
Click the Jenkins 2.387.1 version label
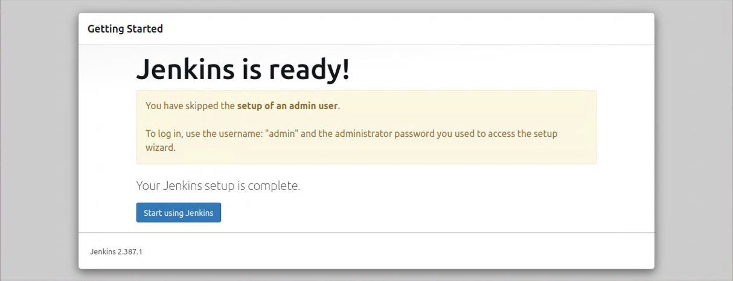[116, 251]
